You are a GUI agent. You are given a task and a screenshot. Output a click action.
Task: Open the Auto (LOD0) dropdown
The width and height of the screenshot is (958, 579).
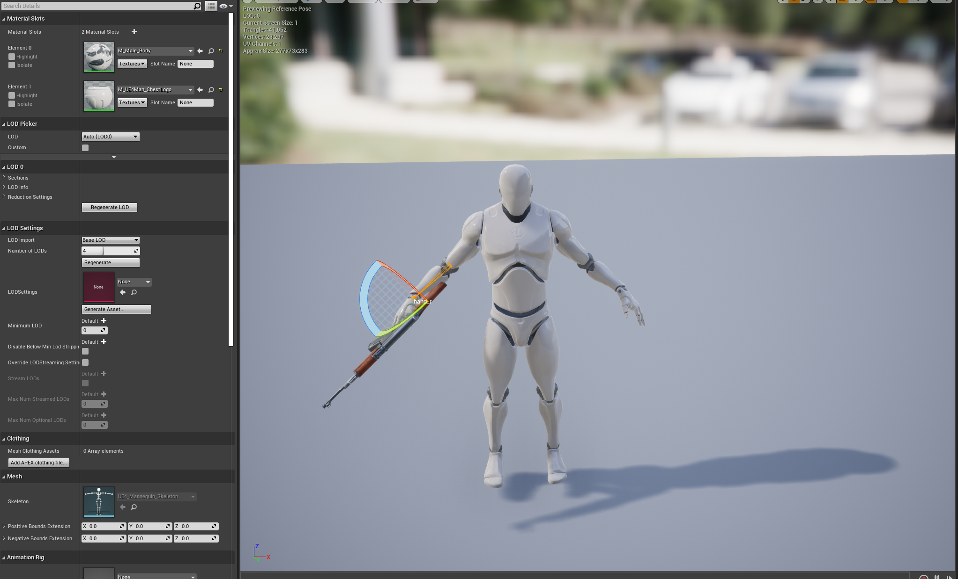111,137
